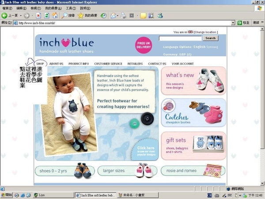The width and height of the screenshot is (265, 199).
Task: Switch language to Cymraeg
Action: click(x=212, y=47)
